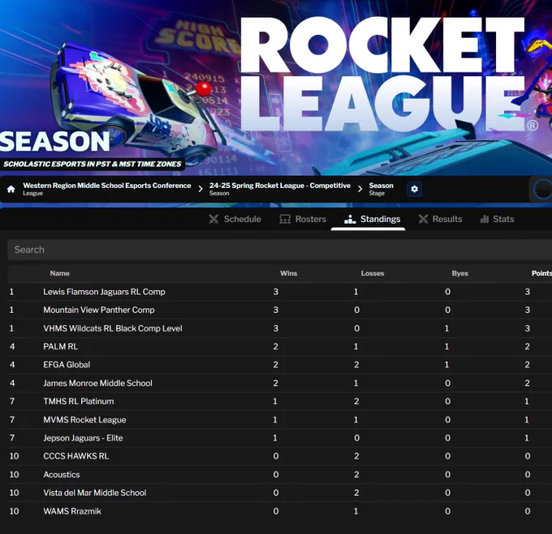This screenshot has height=534, width=552.
Task: Open Mountain View Panther Comp team
Action: coord(99,310)
